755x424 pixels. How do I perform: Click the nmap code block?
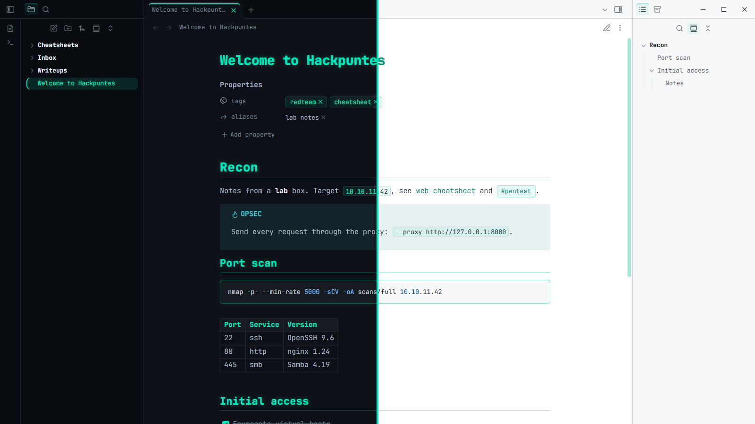tap(385, 292)
